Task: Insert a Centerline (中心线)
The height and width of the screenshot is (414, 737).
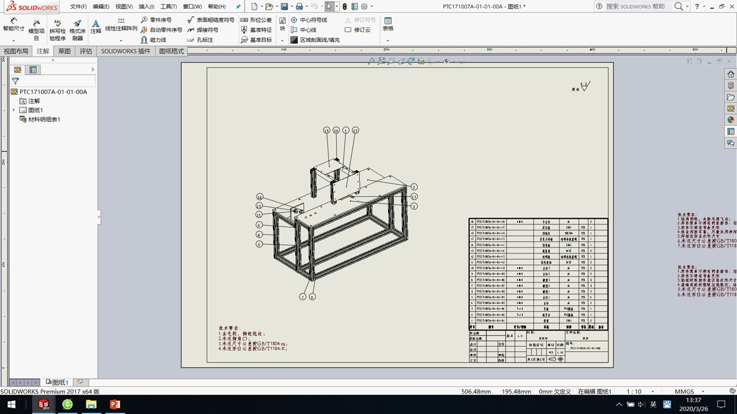Action: coord(303,30)
